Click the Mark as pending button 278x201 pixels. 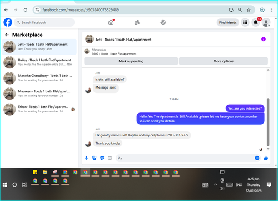131,61
